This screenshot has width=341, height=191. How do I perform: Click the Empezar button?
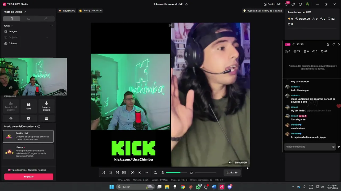29,177
